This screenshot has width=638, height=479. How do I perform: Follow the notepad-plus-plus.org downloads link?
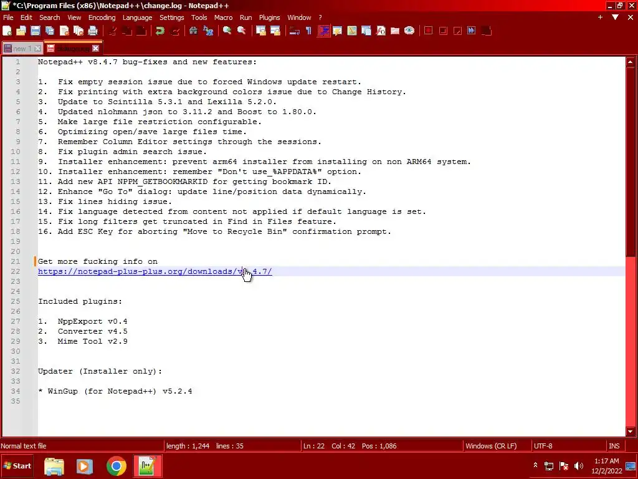[155, 271]
